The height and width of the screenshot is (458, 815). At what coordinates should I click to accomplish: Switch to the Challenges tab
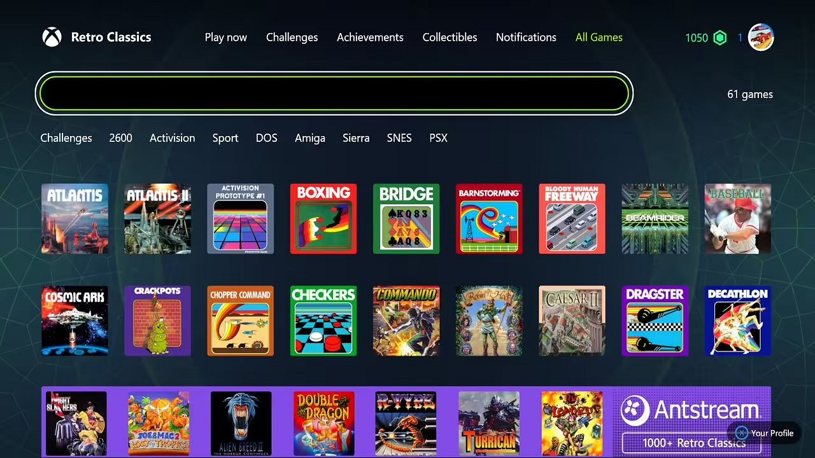[x=292, y=38]
